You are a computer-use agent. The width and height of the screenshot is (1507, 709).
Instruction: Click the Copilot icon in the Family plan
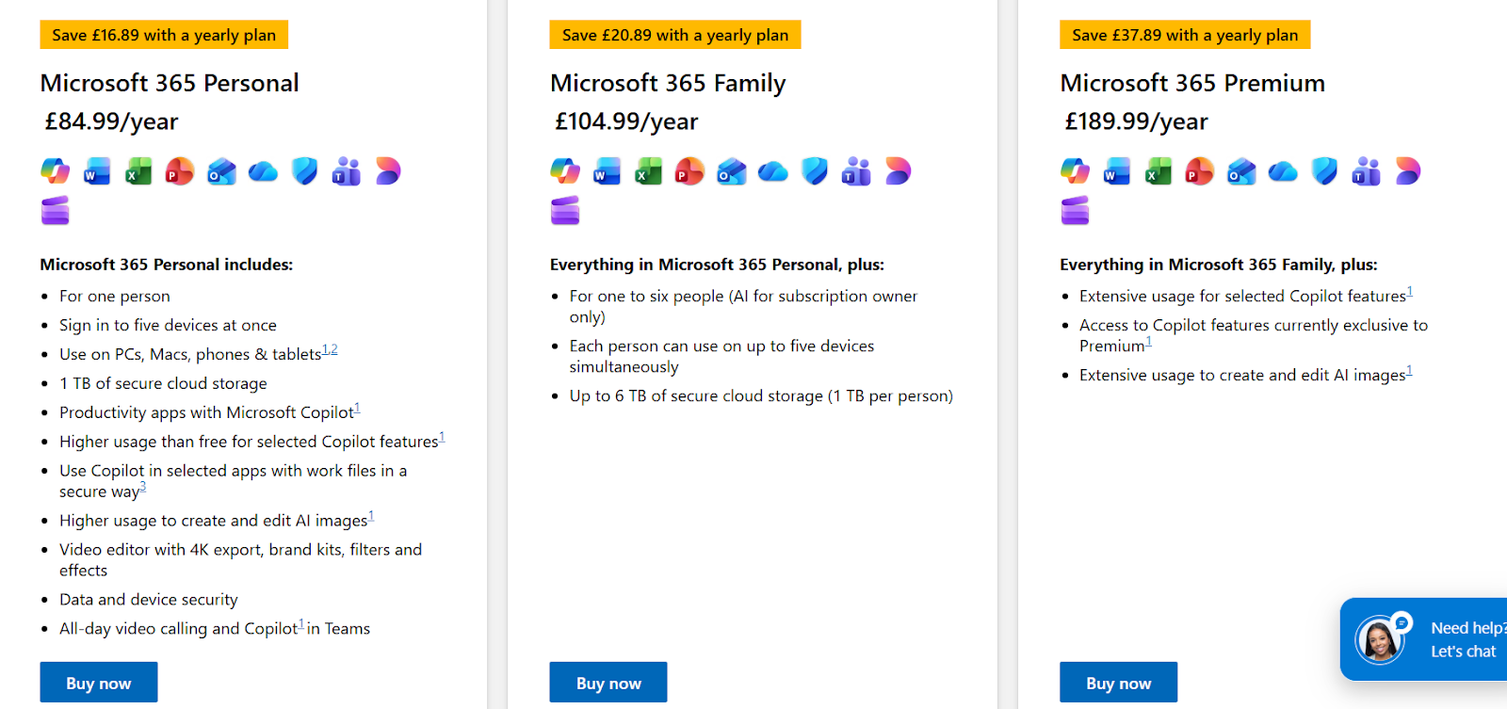tap(565, 171)
